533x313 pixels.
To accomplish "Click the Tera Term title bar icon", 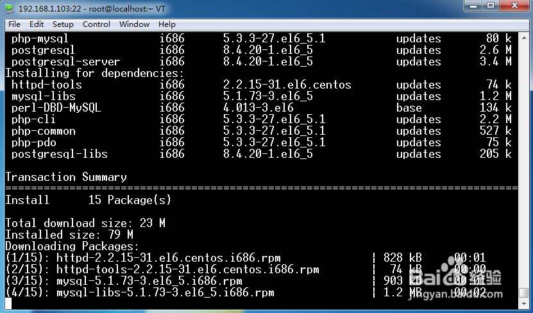I will (x=10, y=8).
